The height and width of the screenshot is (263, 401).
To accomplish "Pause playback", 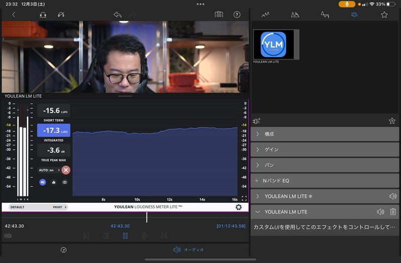I will coord(125,236).
